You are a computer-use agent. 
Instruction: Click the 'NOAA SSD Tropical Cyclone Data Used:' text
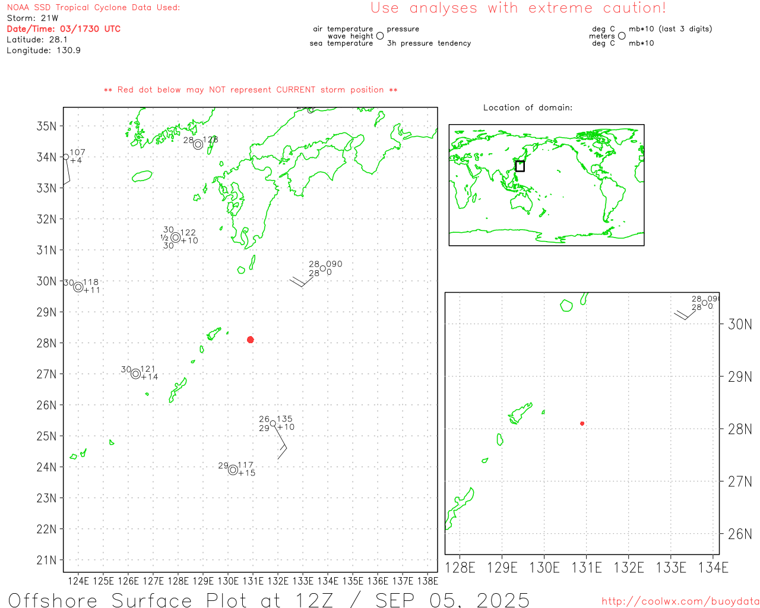(93, 8)
